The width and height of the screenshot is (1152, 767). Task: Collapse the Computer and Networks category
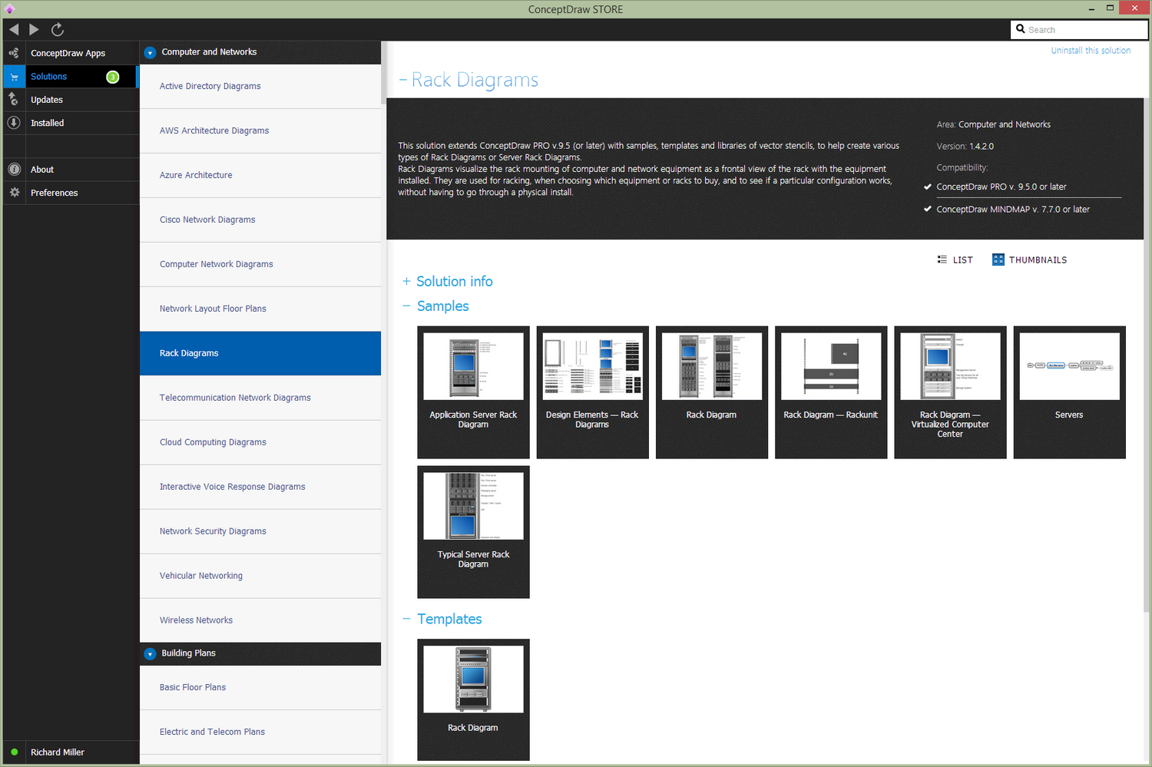150,53
